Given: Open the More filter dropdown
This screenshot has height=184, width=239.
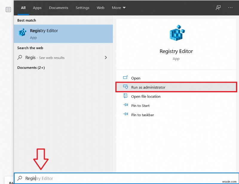Looking at the screenshot, I should point(119,8).
